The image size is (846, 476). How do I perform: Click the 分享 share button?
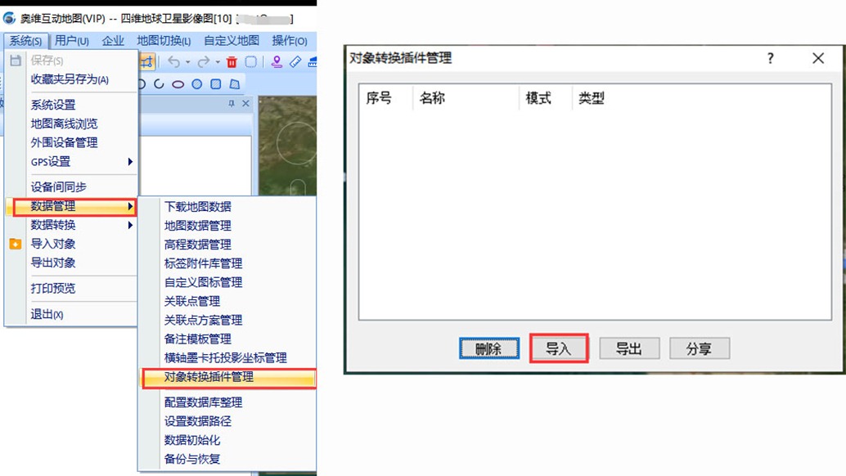pos(700,348)
